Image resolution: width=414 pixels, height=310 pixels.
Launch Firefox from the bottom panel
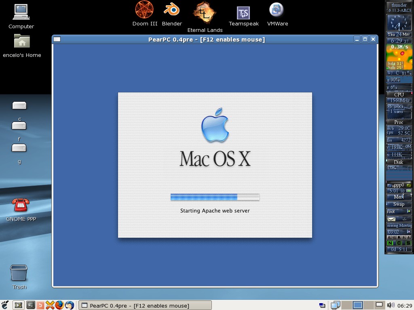pos(60,305)
